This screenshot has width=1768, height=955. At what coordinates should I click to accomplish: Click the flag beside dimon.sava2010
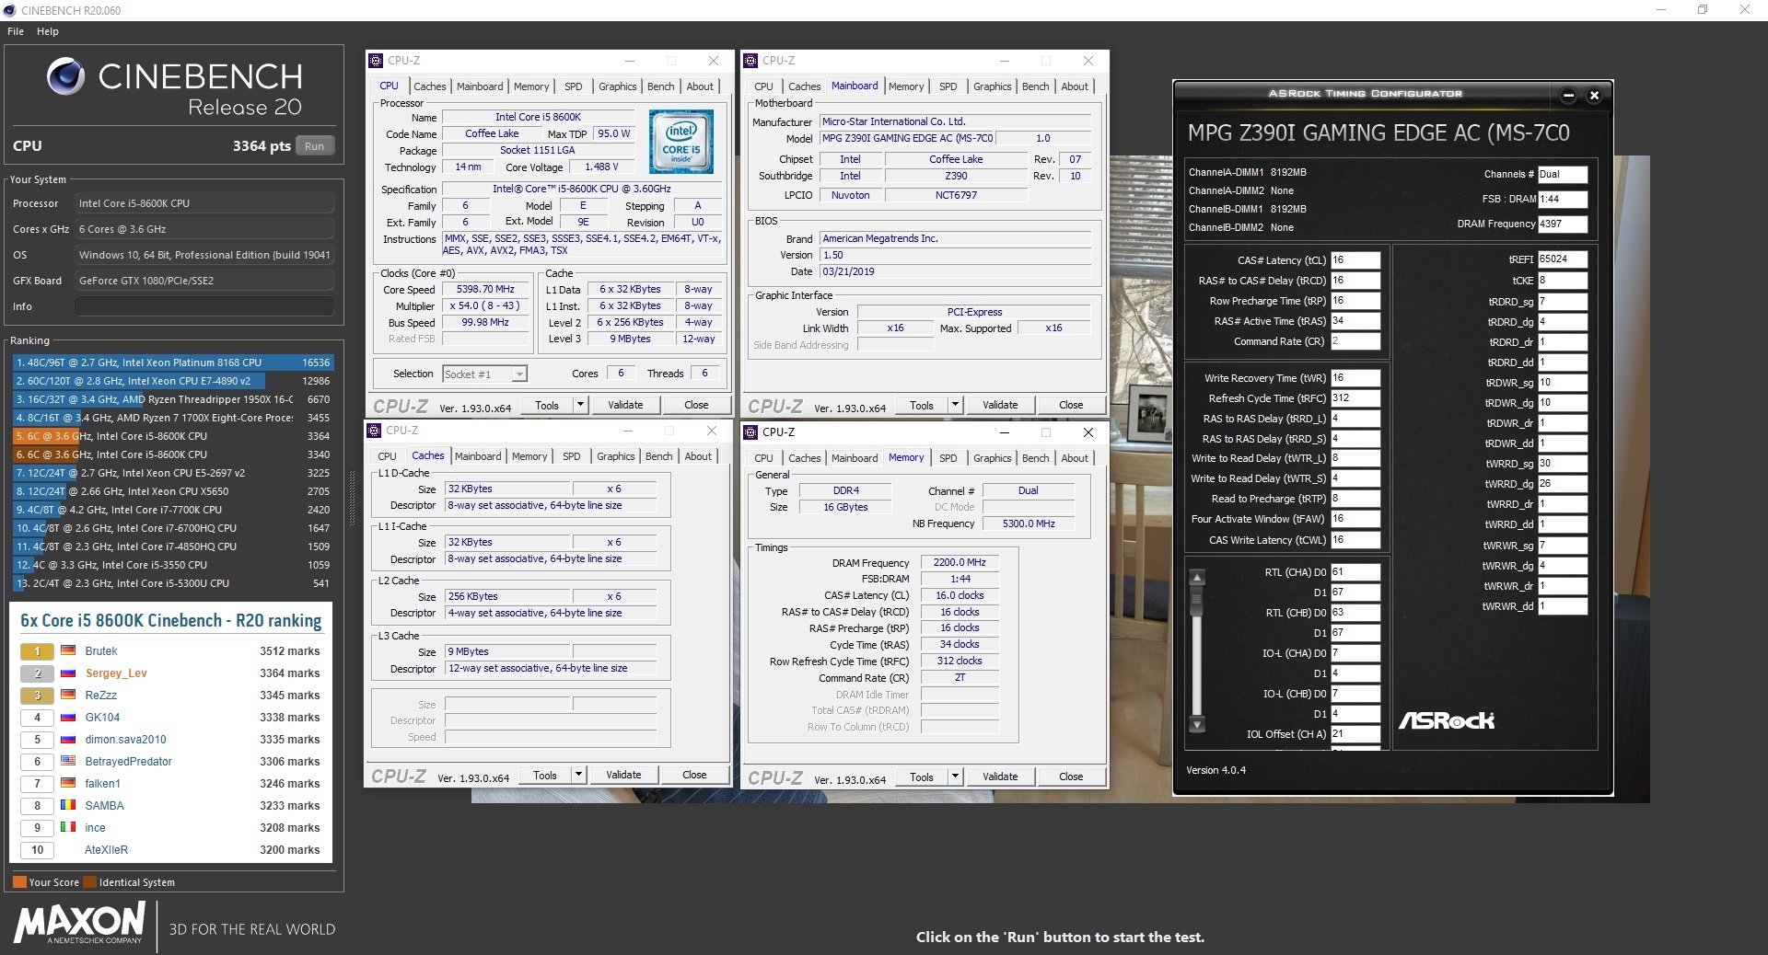tap(68, 739)
